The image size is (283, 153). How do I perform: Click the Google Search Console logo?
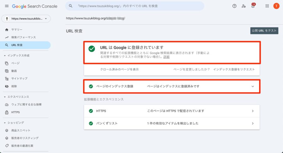35,6
